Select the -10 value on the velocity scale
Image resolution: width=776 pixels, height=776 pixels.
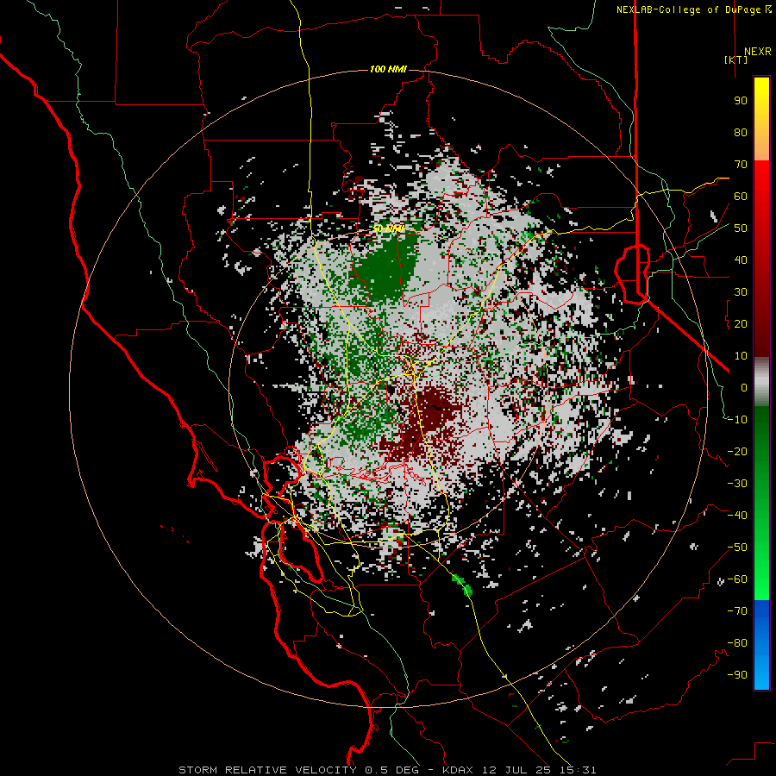pos(737,420)
